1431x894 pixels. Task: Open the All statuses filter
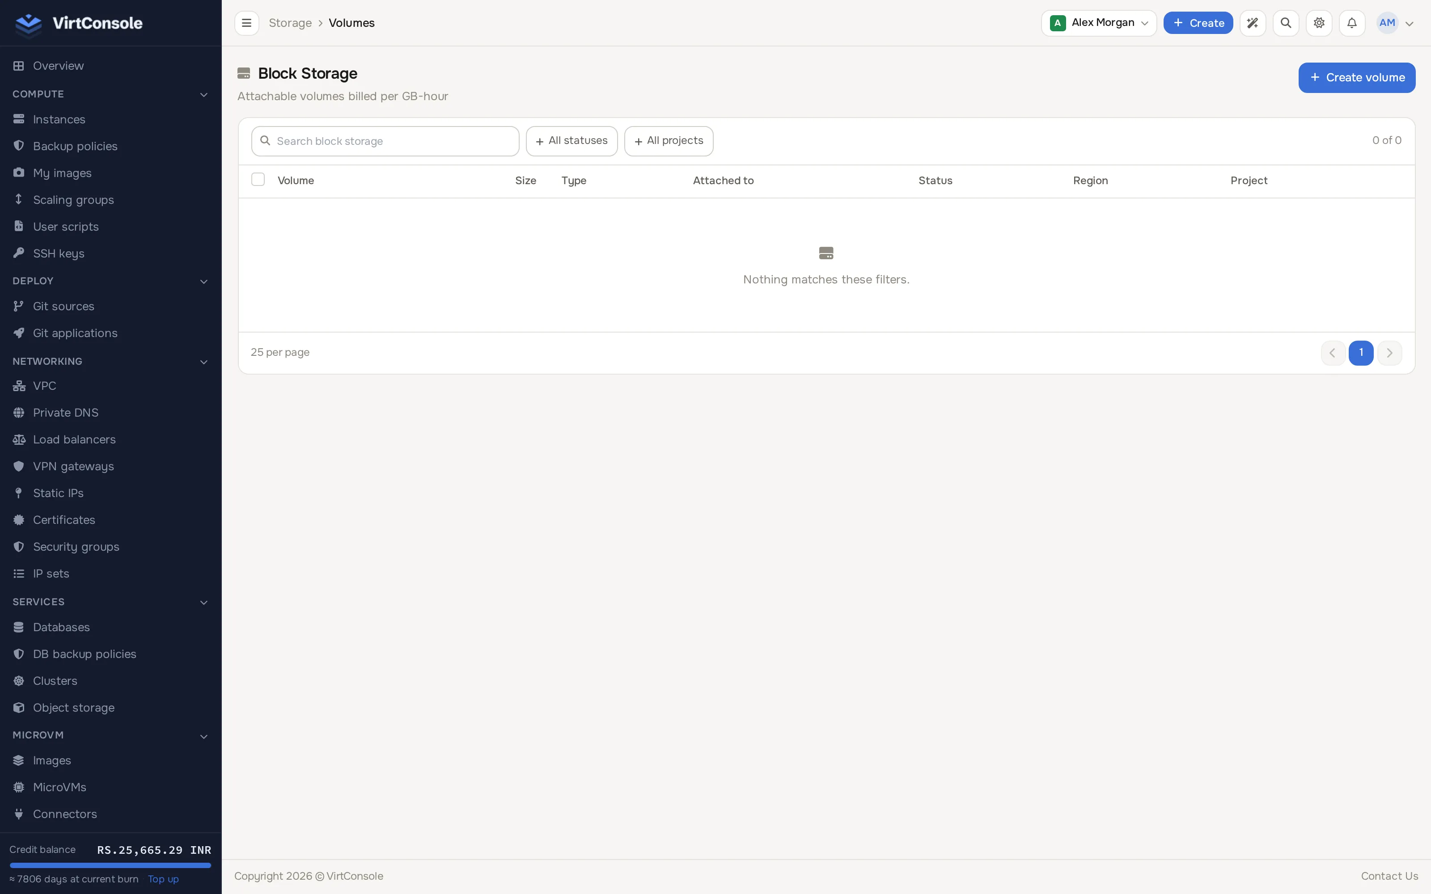coord(571,141)
